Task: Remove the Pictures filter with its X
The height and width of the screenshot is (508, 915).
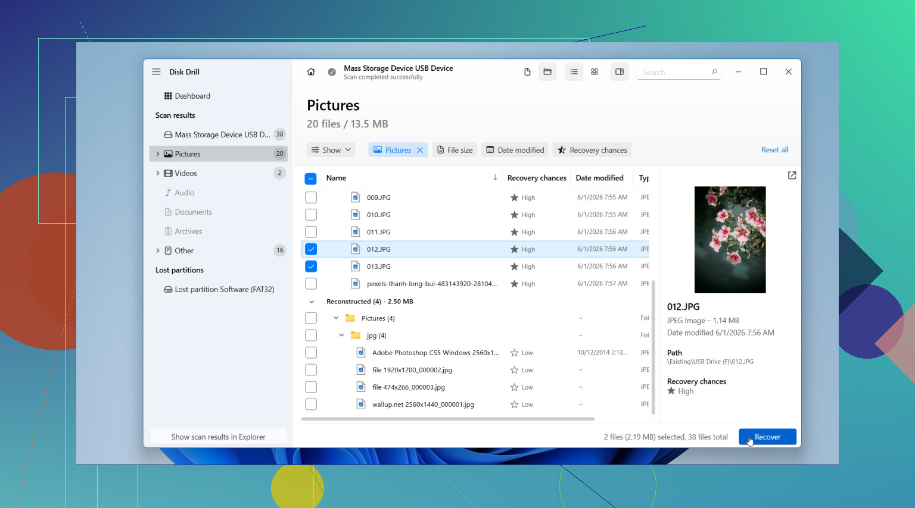Action: pyautogui.click(x=420, y=150)
